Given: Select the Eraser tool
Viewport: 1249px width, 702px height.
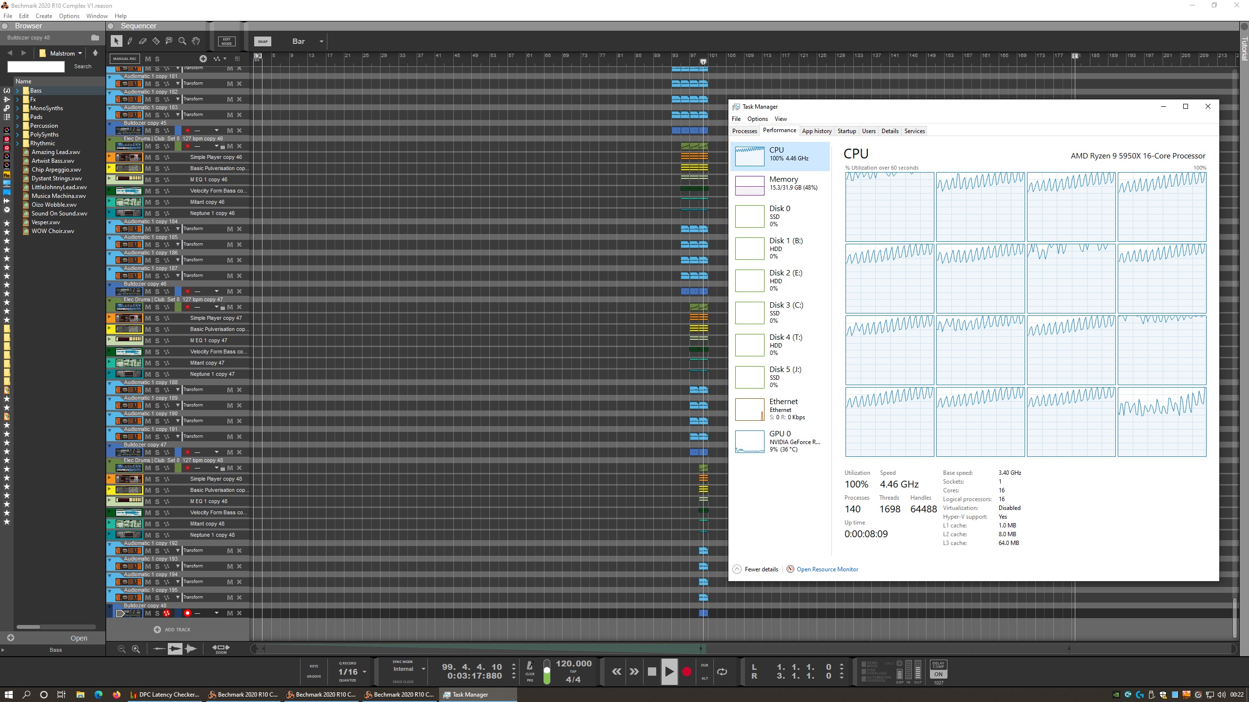Looking at the screenshot, I should 142,41.
